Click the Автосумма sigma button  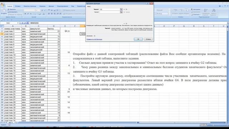click(196, 10)
